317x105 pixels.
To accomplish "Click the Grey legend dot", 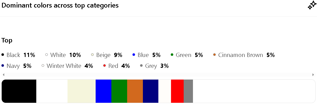I will click(141, 66).
